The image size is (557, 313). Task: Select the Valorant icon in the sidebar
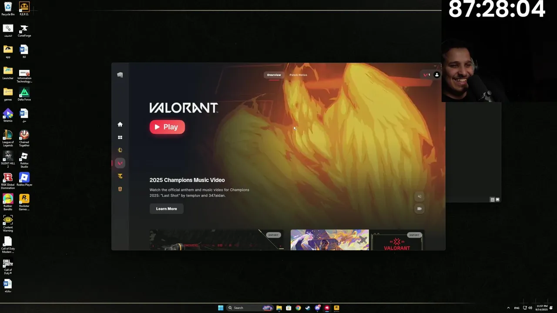click(x=120, y=163)
